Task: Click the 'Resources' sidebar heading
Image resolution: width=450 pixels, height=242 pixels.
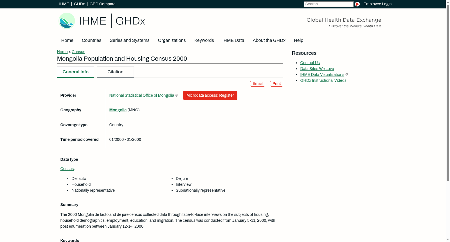Action: tap(304, 53)
